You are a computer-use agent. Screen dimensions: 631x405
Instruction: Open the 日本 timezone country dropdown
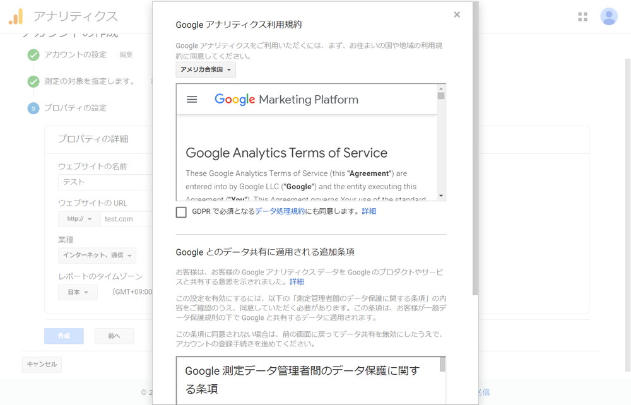pyautogui.click(x=78, y=292)
